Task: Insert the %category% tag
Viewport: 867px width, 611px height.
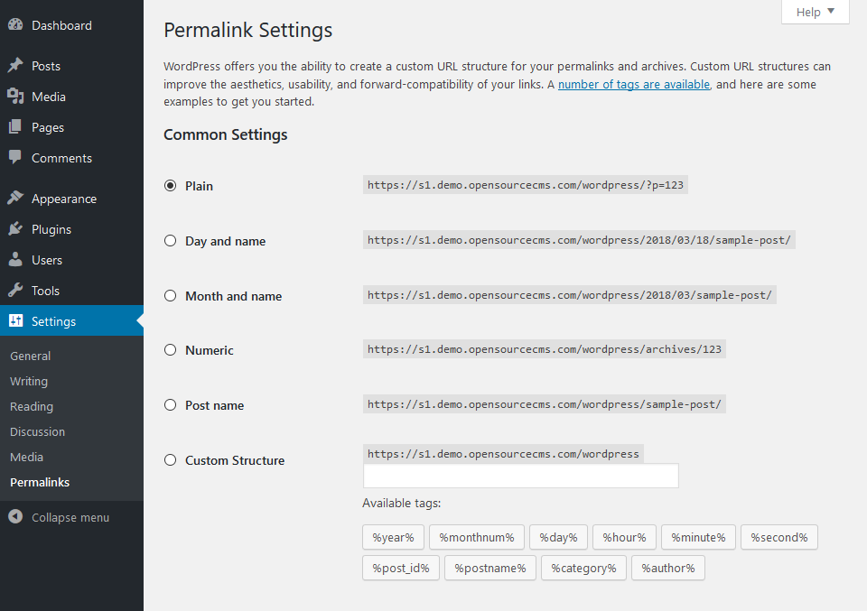Action: (x=583, y=569)
